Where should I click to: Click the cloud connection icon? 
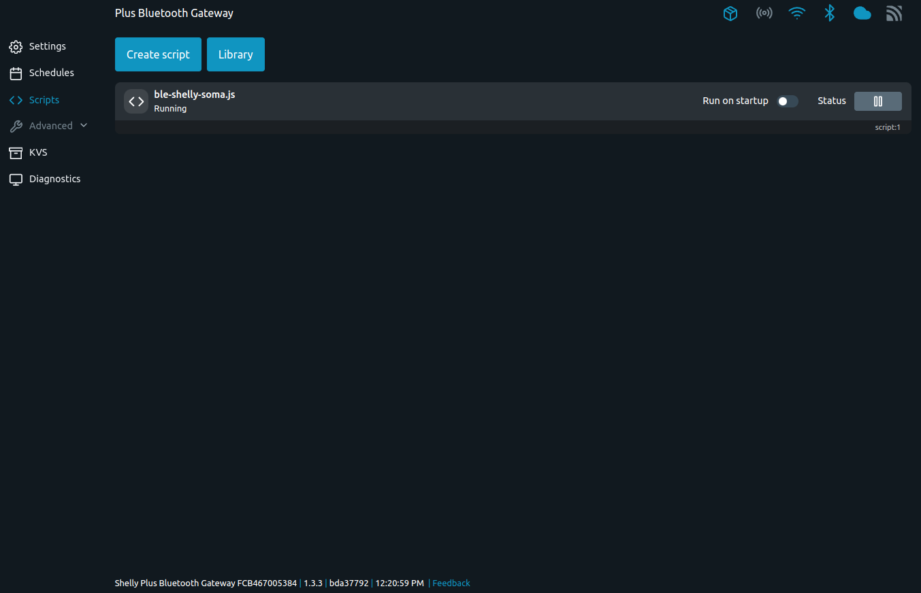coord(862,14)
